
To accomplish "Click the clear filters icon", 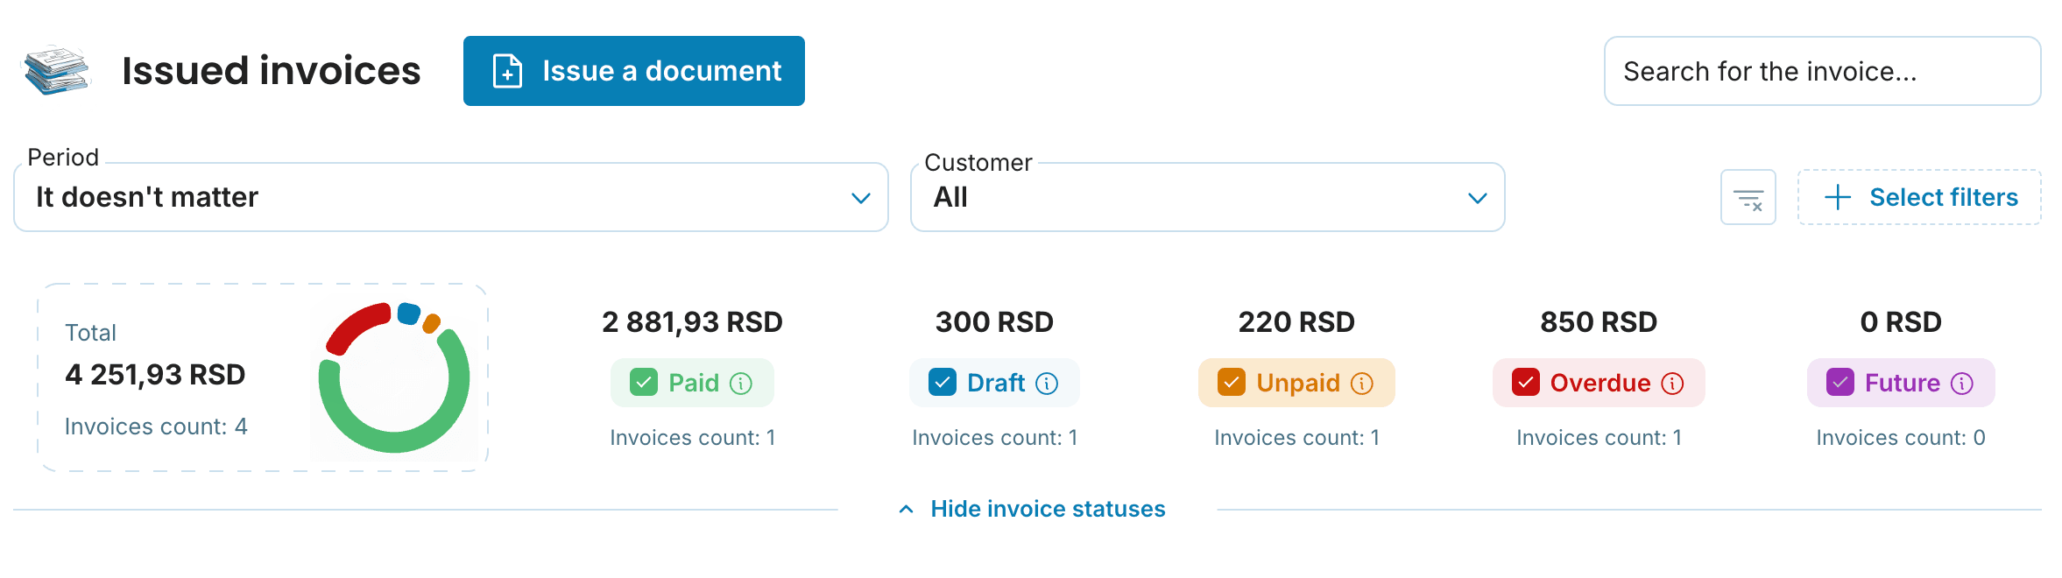I will [1748, 198].
